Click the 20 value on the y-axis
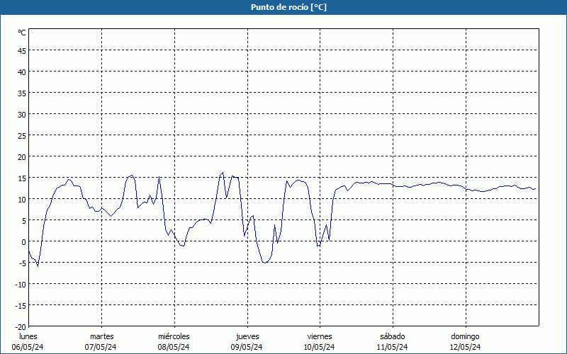The height and width of the screenshot is (354, 567). (x=22, y=156)
